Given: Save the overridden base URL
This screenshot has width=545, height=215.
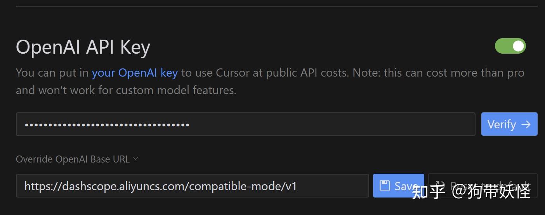Looking at the screenshot, I should [398, 186].
